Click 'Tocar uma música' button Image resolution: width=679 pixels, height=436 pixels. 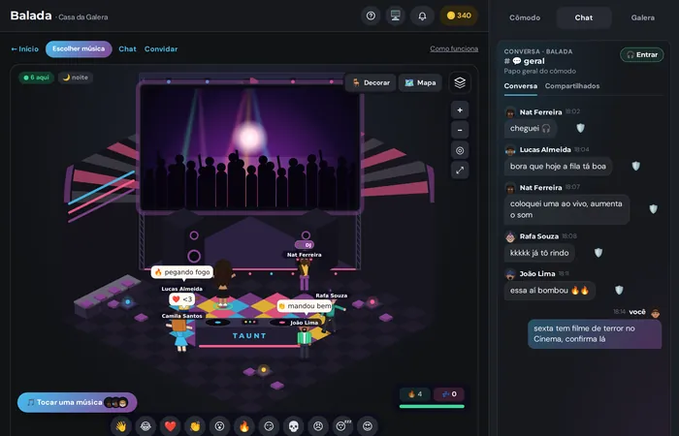point(77,402)
